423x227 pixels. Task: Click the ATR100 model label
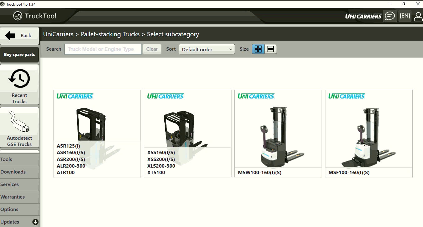[66, 173]
